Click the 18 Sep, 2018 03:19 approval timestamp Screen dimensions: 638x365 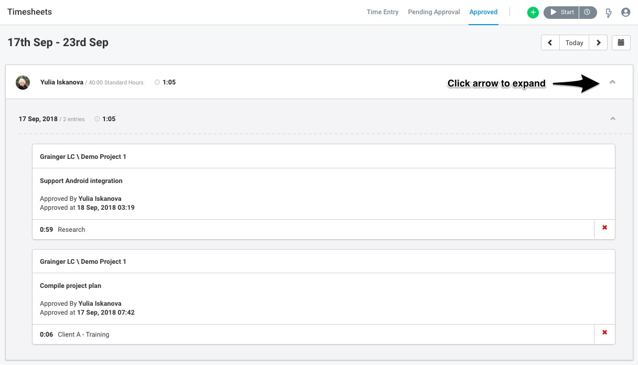coord(106,208)
